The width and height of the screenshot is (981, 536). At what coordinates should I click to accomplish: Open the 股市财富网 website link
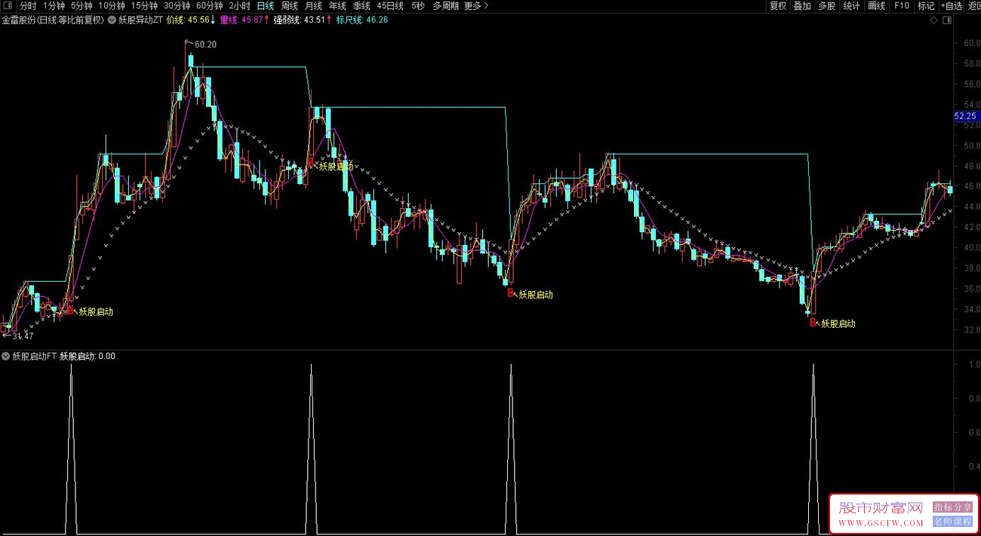tap(881, 513)
